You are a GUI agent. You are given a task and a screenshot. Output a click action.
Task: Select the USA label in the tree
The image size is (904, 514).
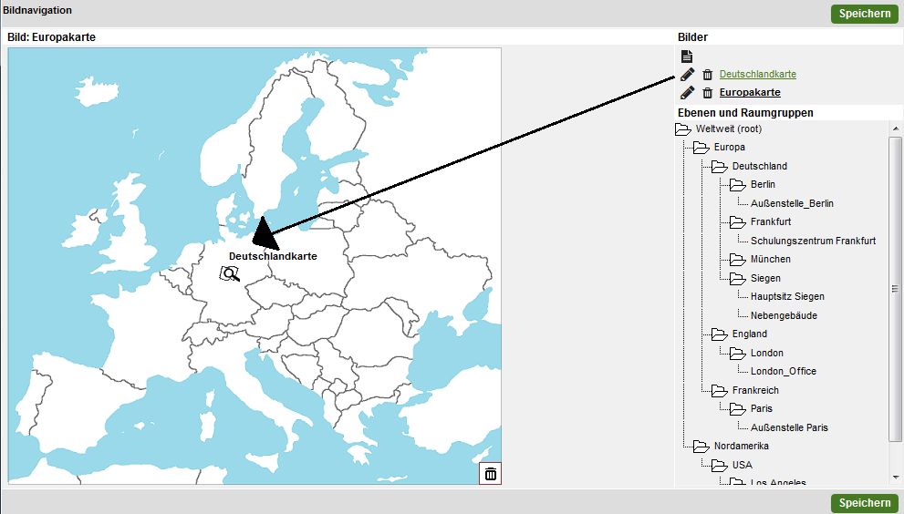tap(742, 465)
